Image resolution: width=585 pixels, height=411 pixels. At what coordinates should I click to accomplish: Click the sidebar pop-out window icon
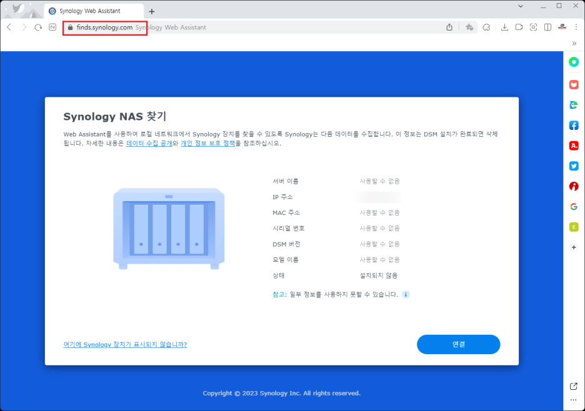point(574,386)
